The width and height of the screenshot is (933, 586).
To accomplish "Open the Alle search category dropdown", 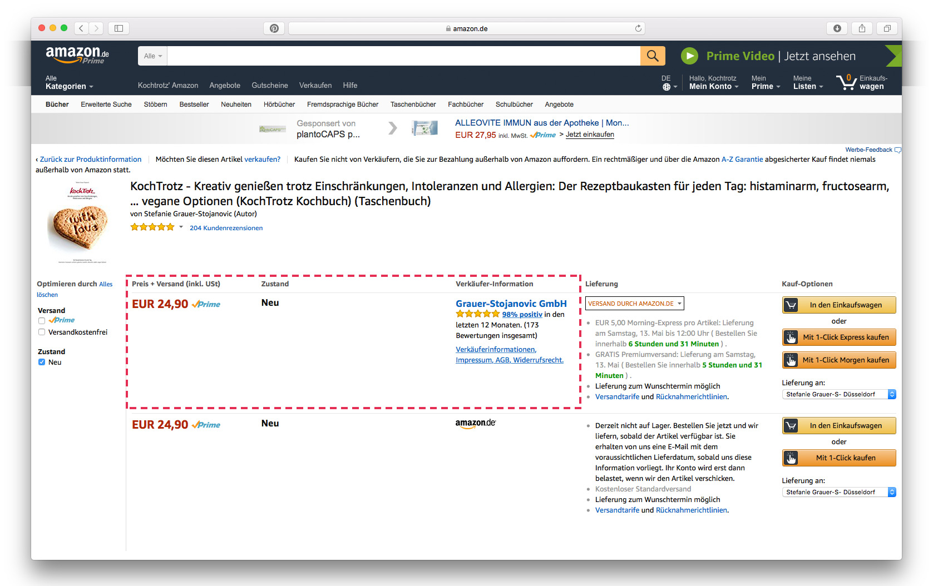I will point(152,56).
